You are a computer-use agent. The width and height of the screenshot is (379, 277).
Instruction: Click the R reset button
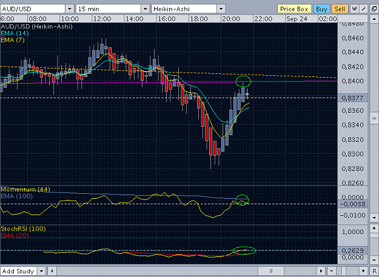point(374,271)
